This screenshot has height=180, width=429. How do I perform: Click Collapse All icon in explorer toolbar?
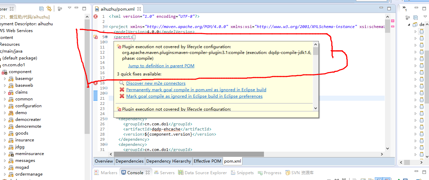(42, 9)
